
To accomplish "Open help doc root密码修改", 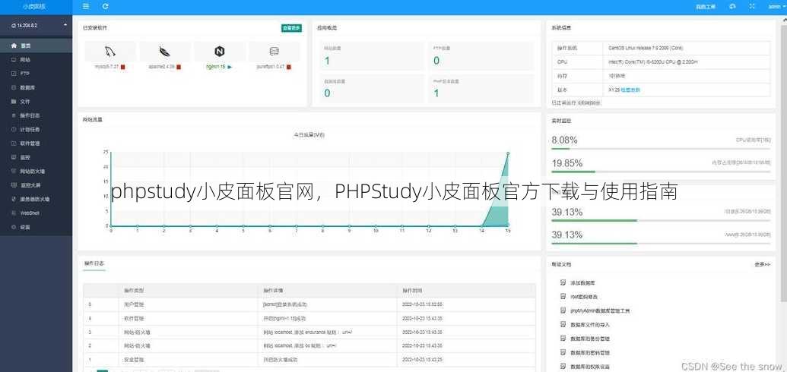I will point(584,297).
